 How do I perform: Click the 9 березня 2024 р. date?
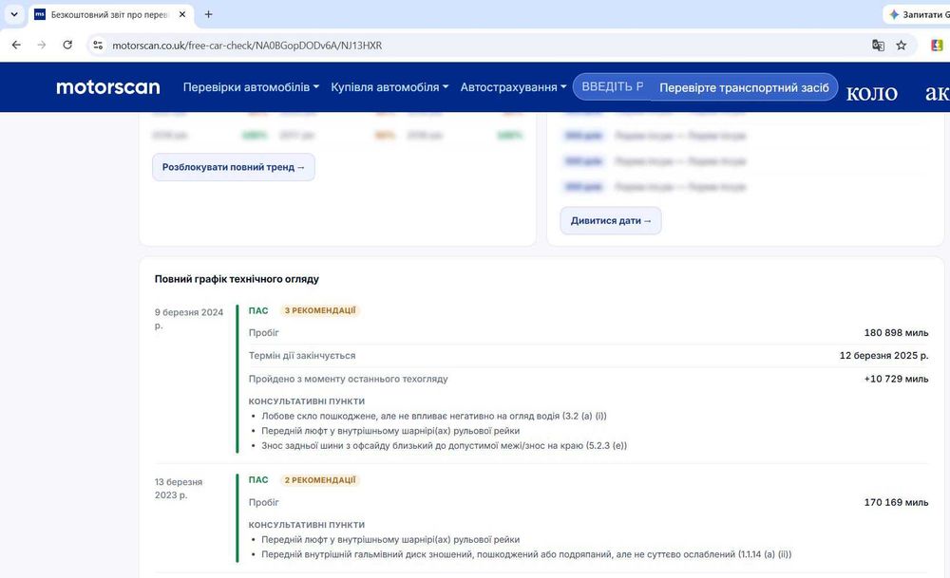[x=189, y=319]
